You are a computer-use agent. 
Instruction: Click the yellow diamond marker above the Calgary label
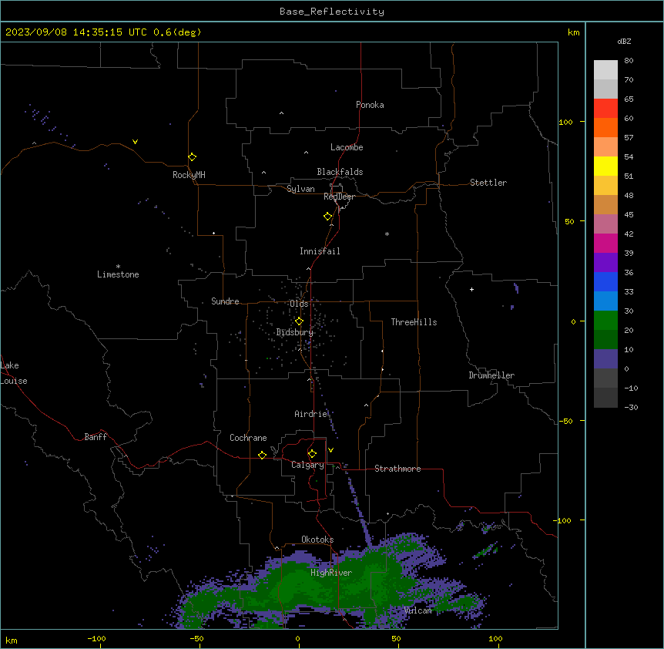pyautogui.click(x=312, y=454)
